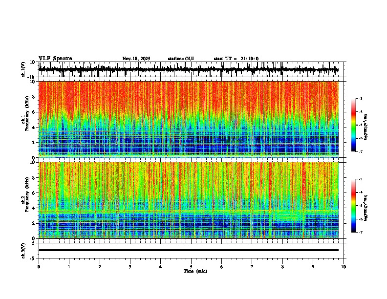
Task: Click the time axis tick label "3"
Action: (x=130, y=267)
